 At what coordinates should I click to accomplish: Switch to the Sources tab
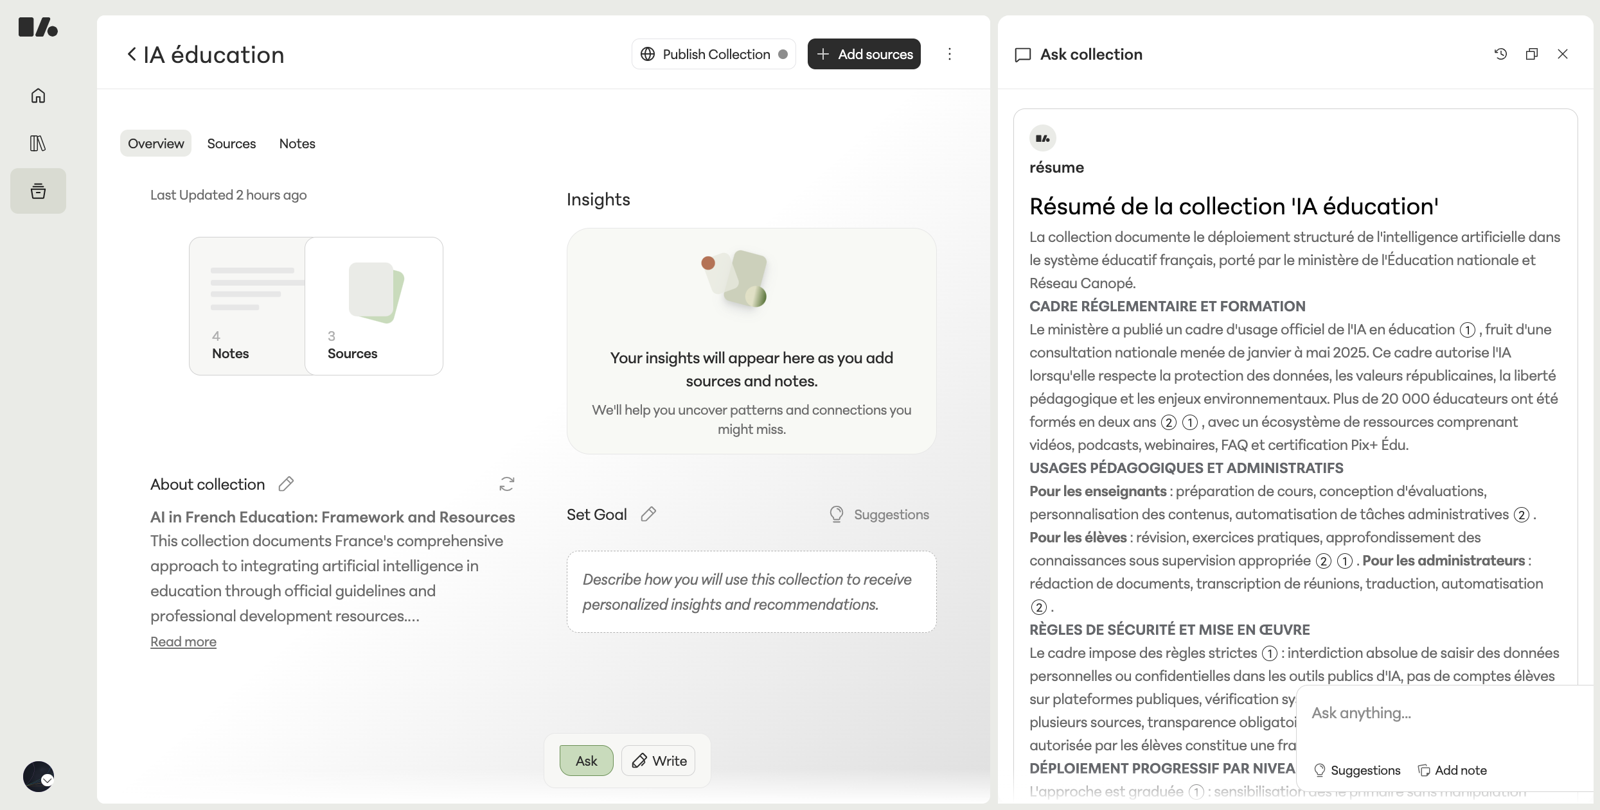click(x=231, y=144)
